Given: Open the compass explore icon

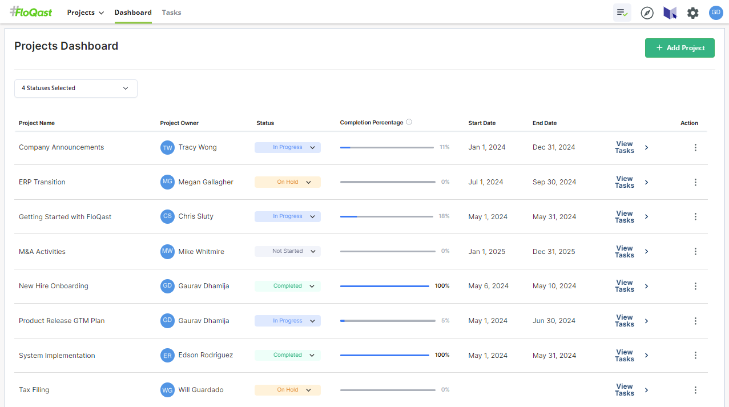Looking at the screenshot, I should pos(647,13).
